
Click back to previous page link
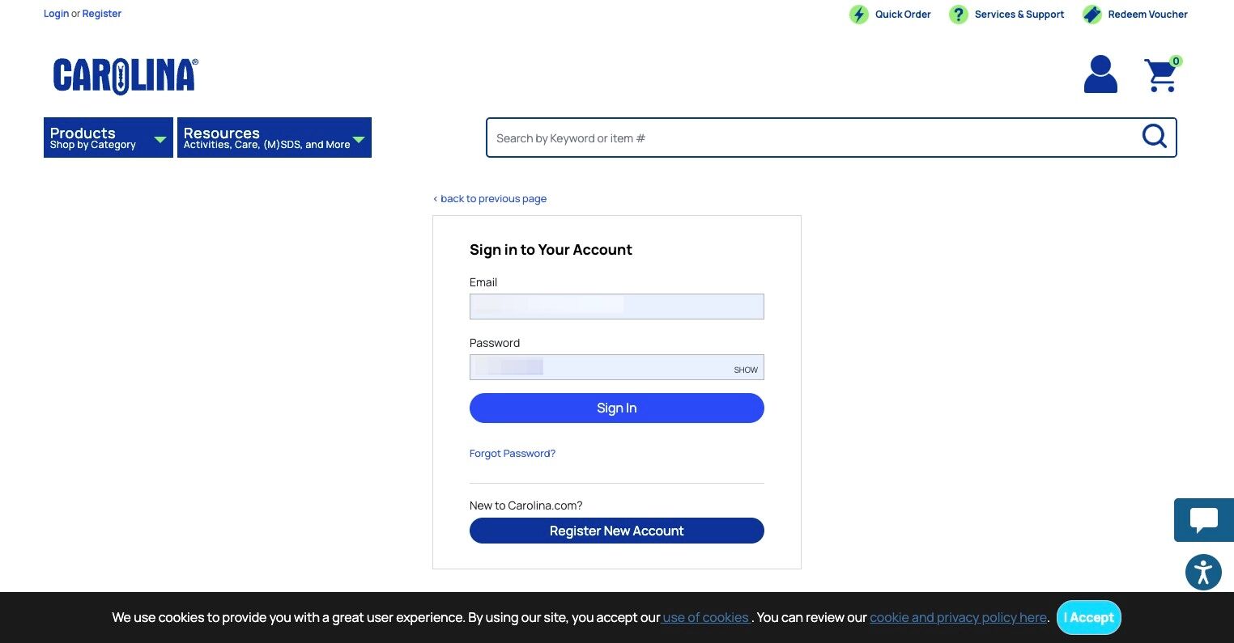(x=490, y=199)
